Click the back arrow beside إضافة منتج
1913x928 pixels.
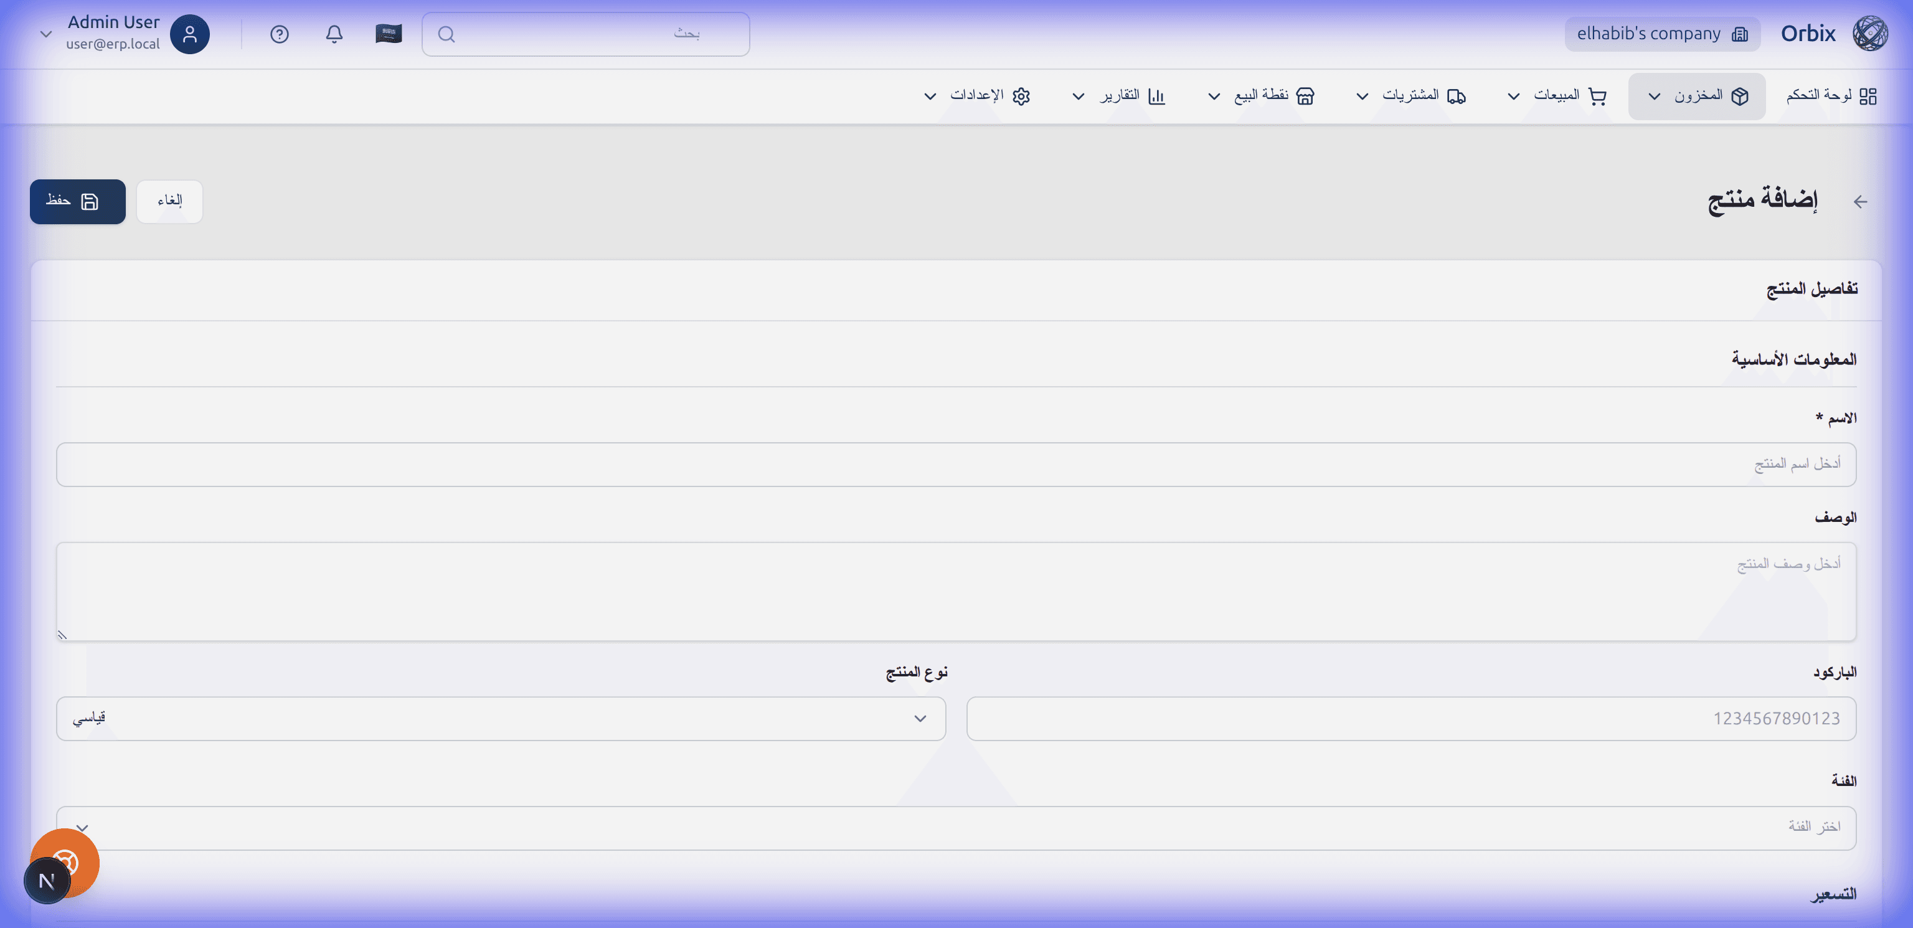click(1859, 201)
